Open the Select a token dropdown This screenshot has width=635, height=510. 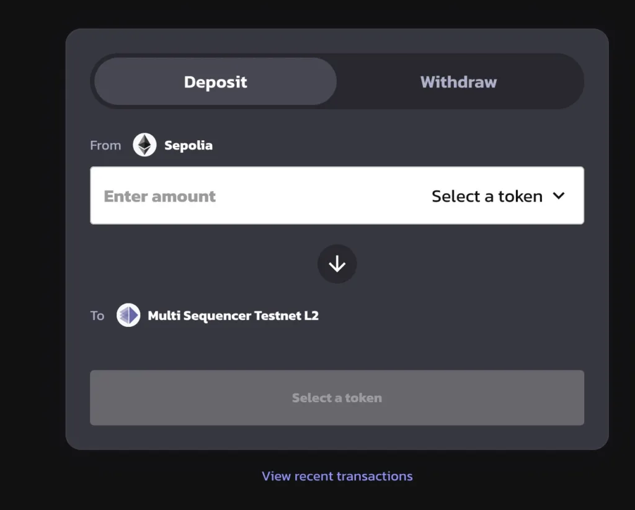[498, 196]
